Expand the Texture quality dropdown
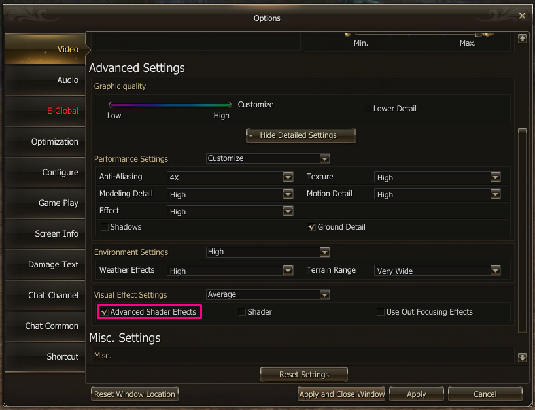535x410 pixels. tap(495, 177)
